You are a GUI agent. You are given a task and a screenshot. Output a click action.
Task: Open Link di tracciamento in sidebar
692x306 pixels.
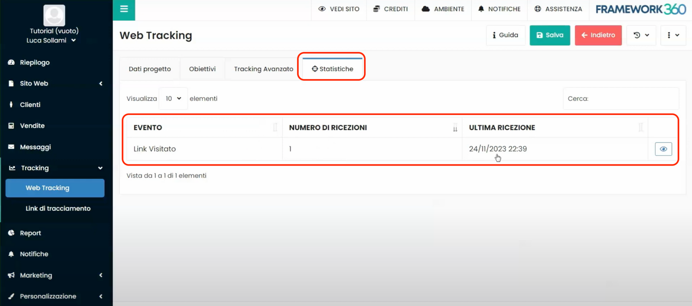tap(58, 208)
